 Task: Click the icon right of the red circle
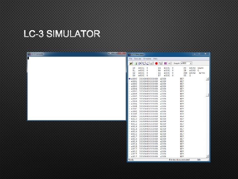tap(160, 63)
